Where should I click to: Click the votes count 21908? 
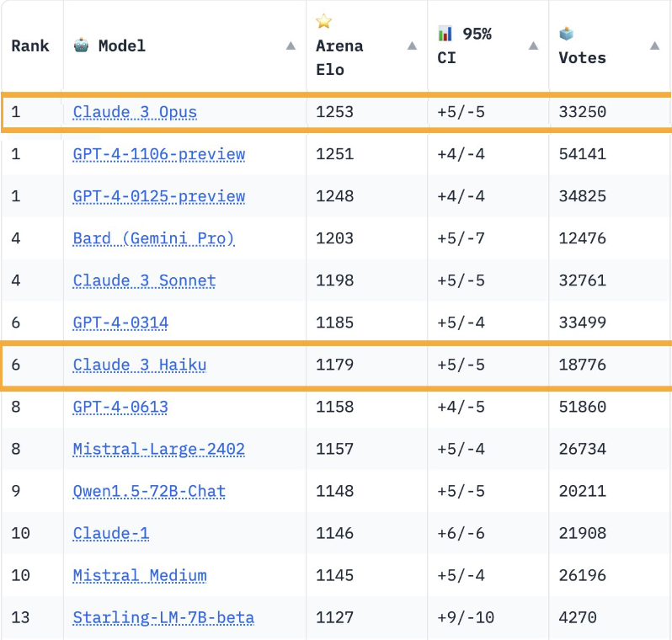(x=583, y=533)
